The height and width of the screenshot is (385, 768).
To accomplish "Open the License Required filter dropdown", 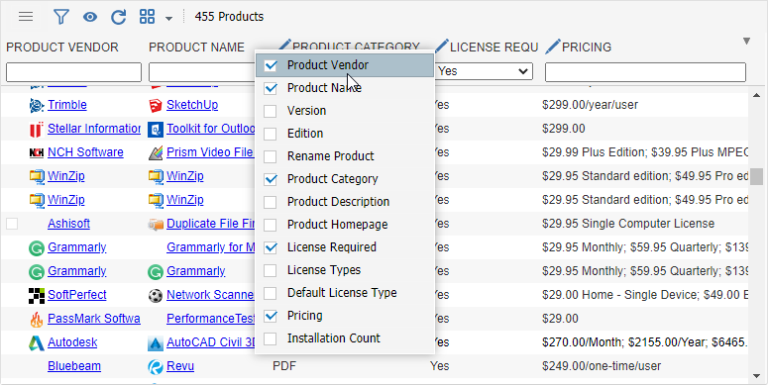I will pyautogui.click(x=484, y=71).
